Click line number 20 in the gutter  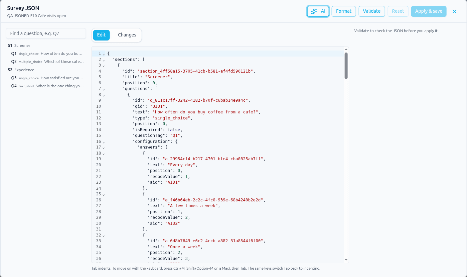98,165
